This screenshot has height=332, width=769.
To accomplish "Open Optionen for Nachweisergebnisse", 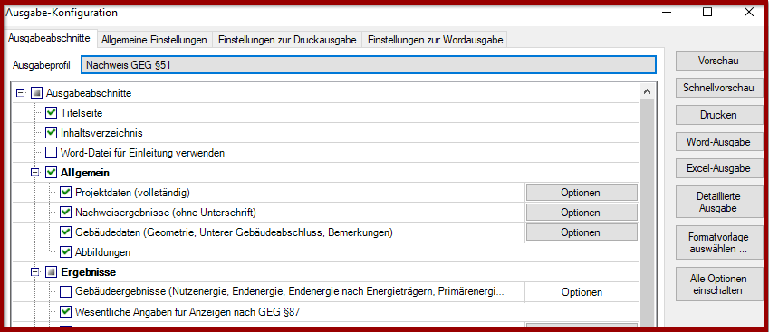I will [582, 213].
